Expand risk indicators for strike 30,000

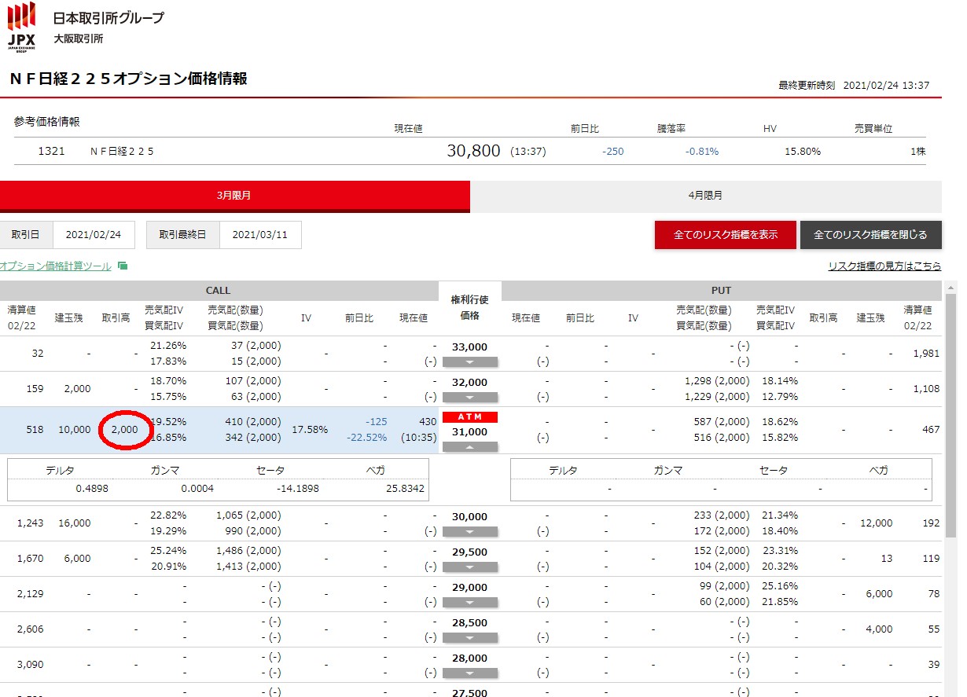pyautogui.click(x=470, y=532)
